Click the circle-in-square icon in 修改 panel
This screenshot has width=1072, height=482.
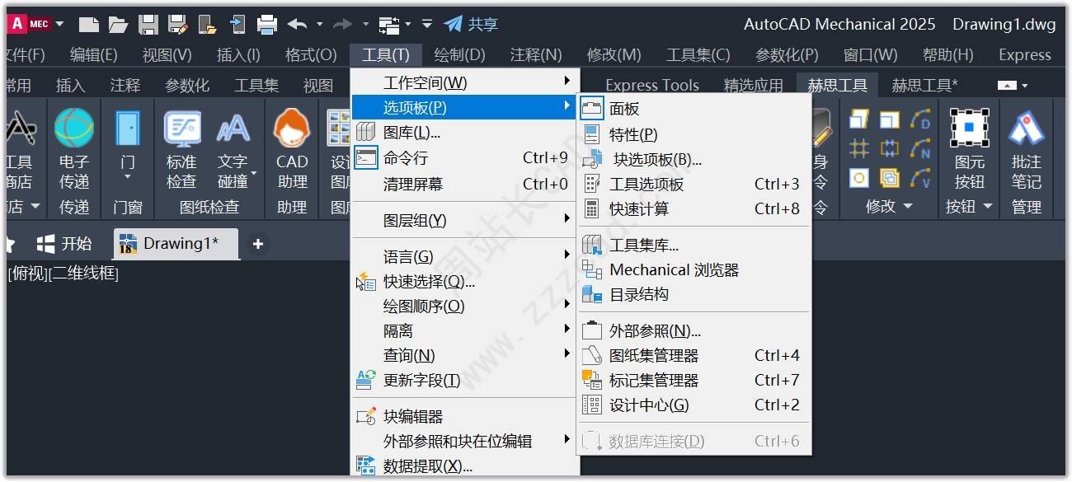point(859,178)
